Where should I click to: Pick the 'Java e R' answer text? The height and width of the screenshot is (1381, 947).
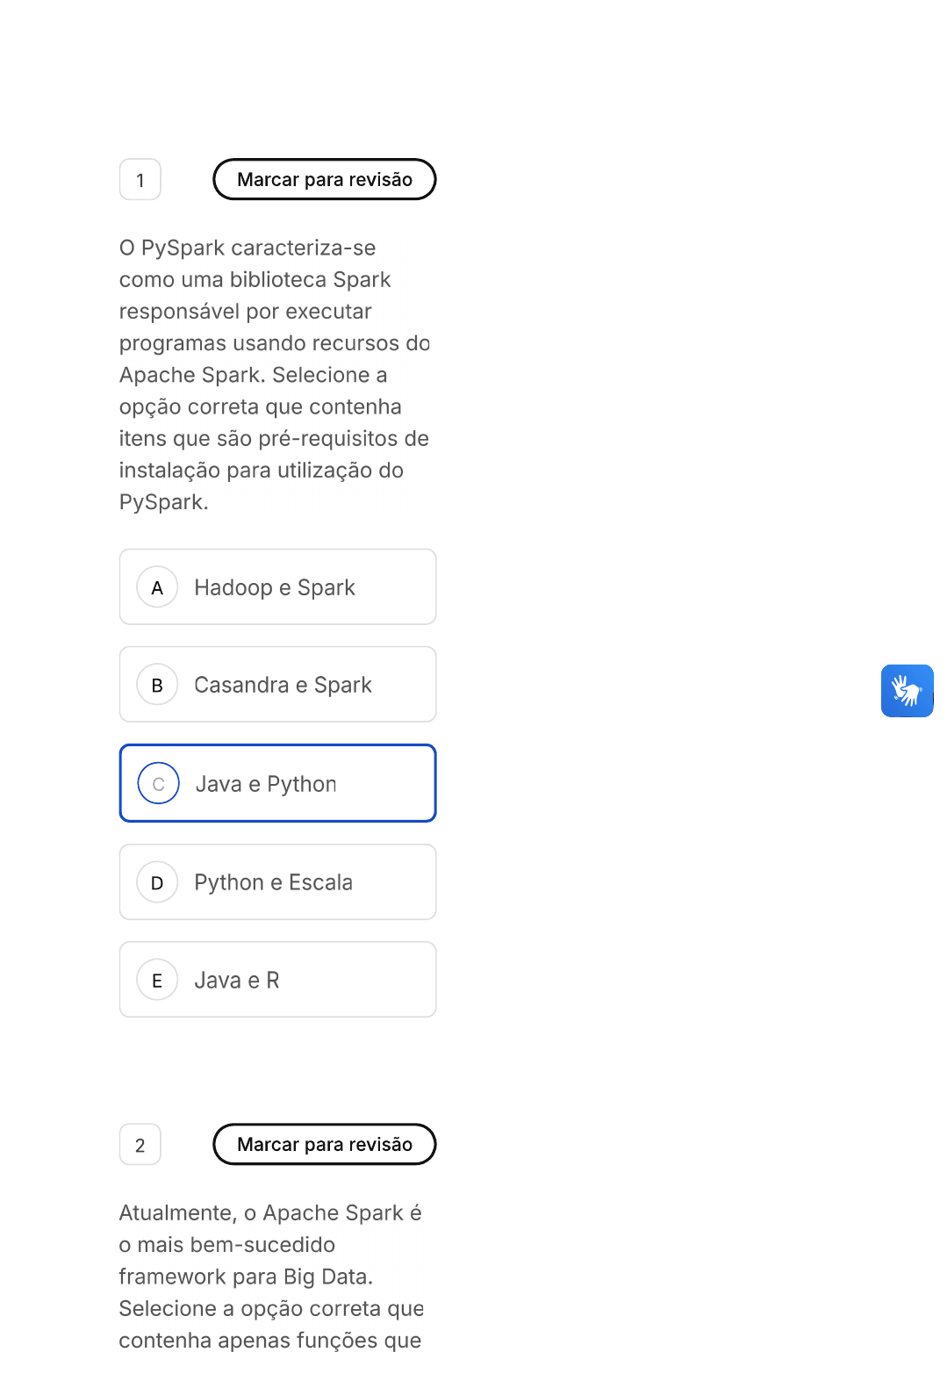pyautogui.click(x=237, y=980)
